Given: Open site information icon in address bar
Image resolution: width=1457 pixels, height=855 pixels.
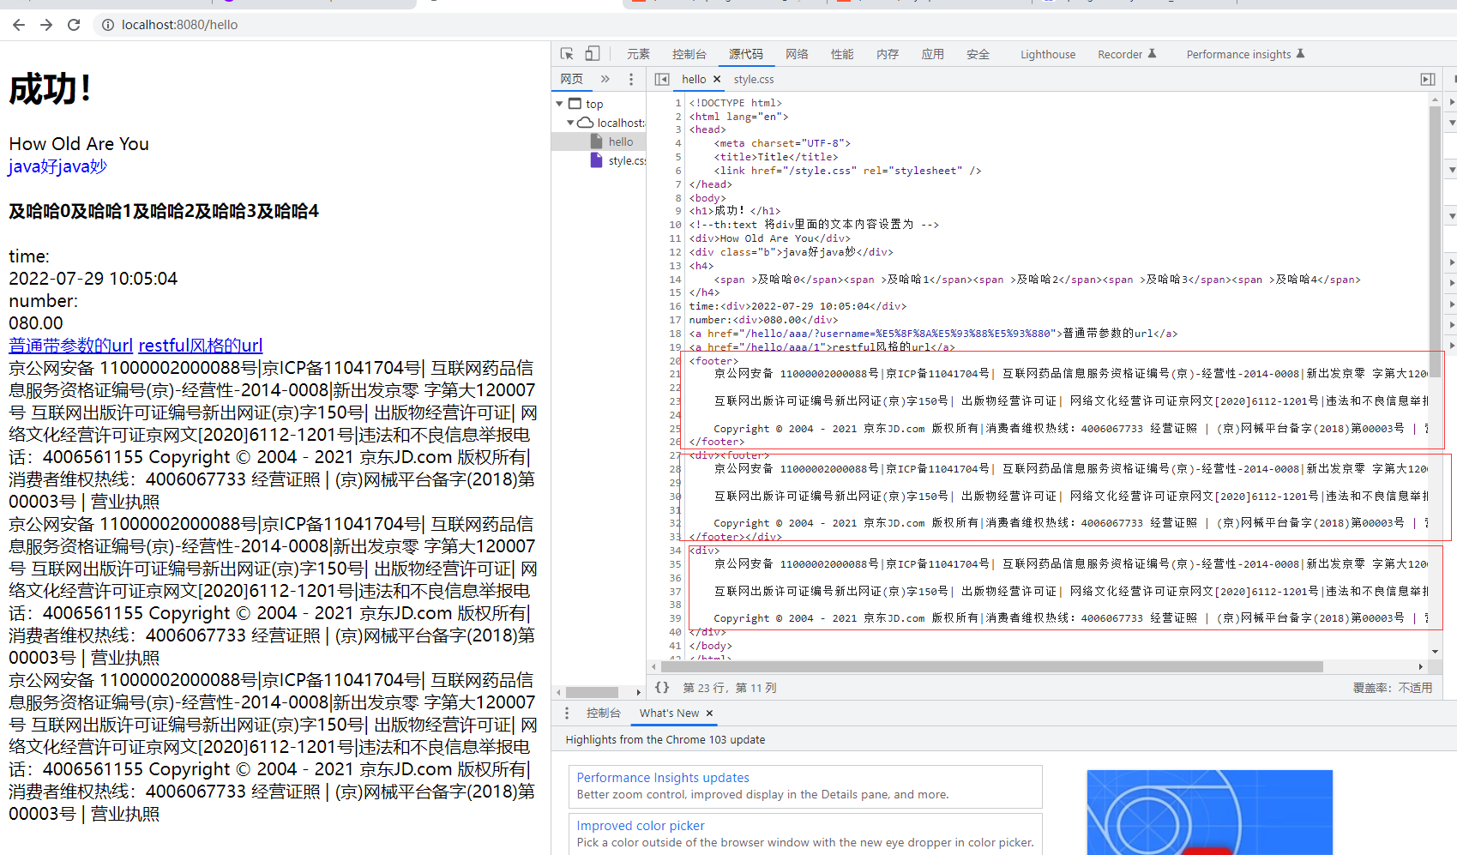Looking at the screenshot, I should pyautogui.click(x=108, y=25).
